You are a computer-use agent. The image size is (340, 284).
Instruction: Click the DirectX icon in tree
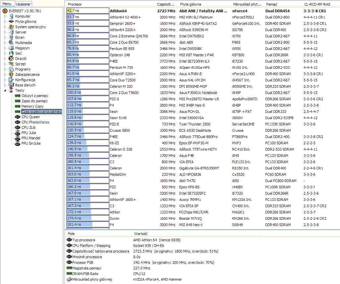(11, 59)
